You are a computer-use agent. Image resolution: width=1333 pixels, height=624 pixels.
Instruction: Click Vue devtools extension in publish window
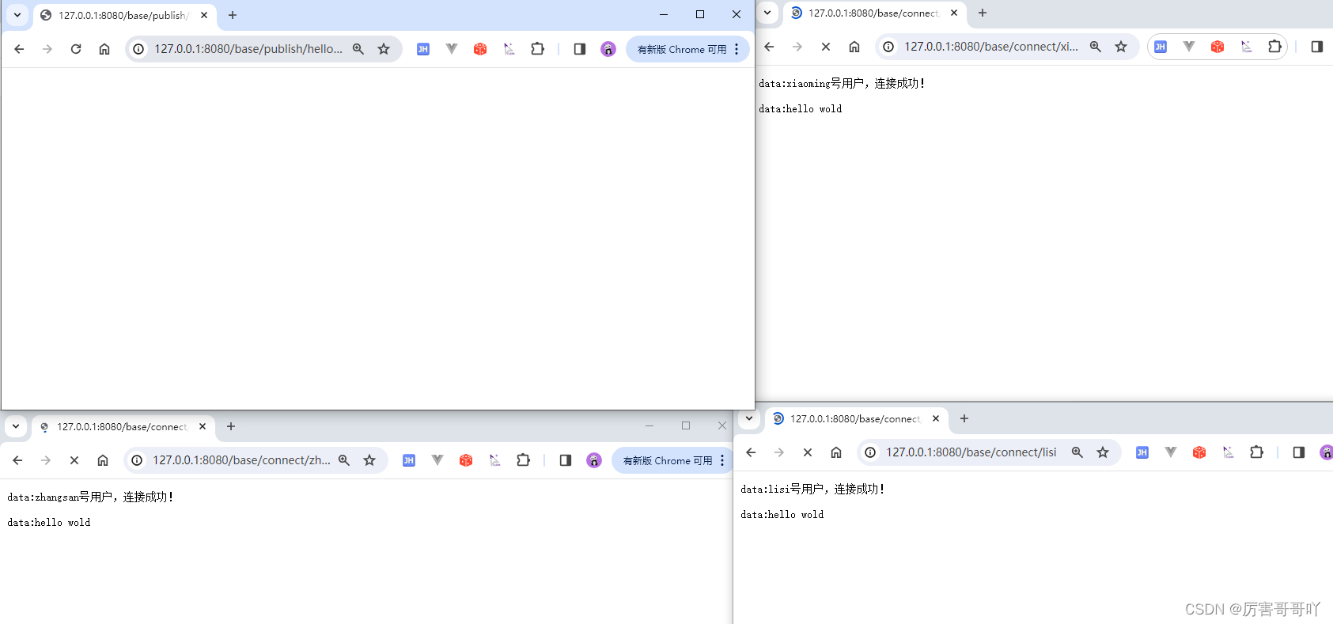(452, 49)
